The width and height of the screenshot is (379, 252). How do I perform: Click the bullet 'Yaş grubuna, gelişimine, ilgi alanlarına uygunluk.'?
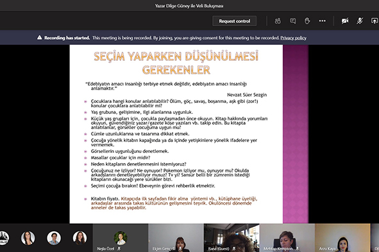[142, 112]
